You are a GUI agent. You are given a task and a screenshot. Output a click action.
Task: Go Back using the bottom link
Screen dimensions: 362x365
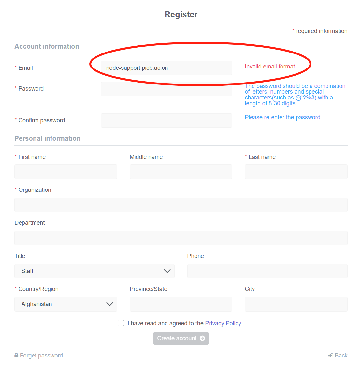click(341, 356)
